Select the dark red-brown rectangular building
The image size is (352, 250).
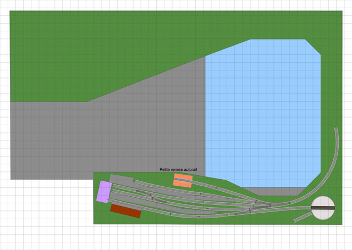(x=126, y=211)
